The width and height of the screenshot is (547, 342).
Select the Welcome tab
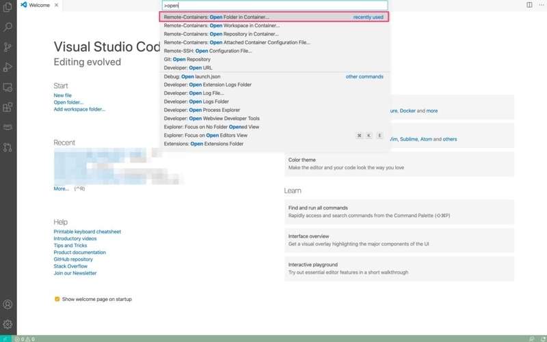tap(40, 5)
